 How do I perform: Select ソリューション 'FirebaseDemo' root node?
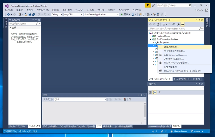coord(172,33)
